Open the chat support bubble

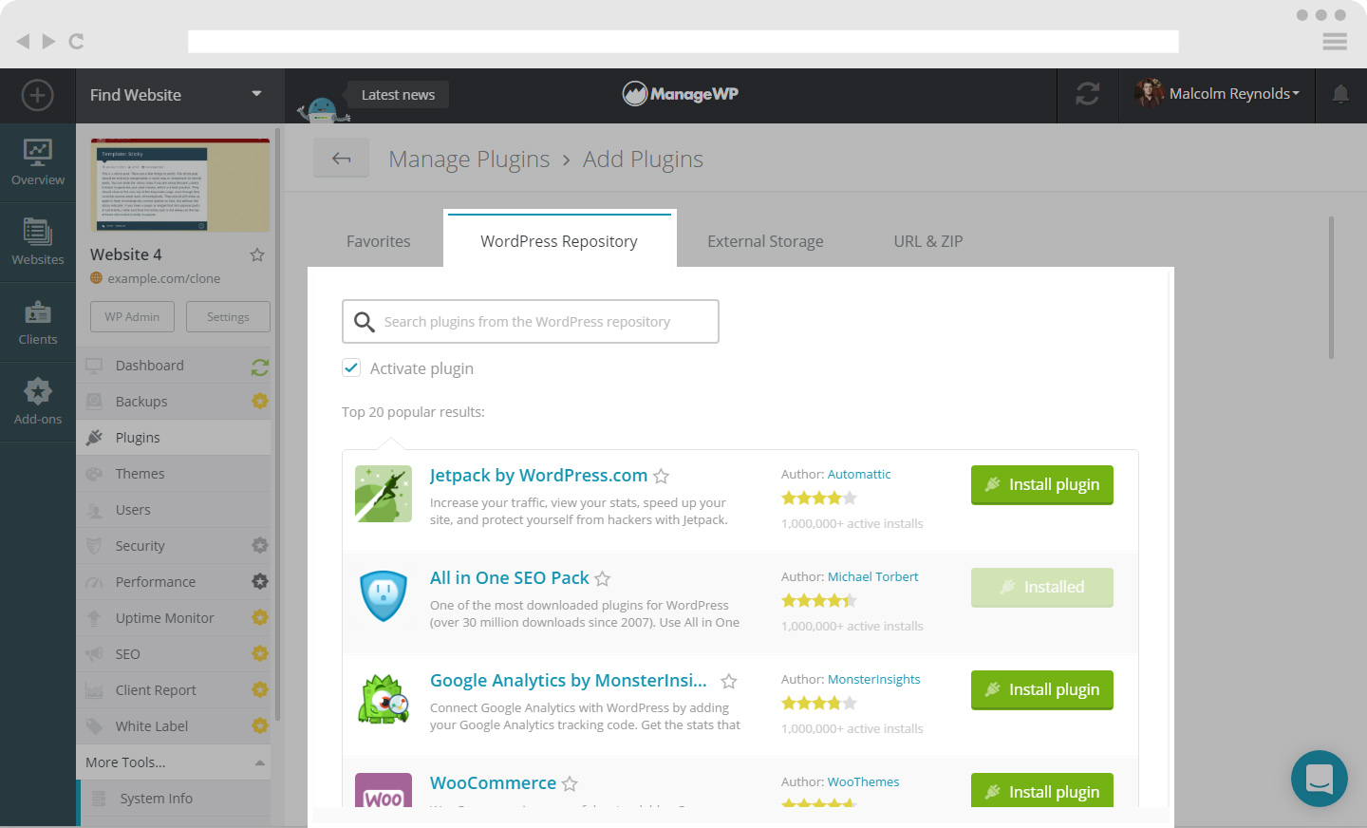1319,779
